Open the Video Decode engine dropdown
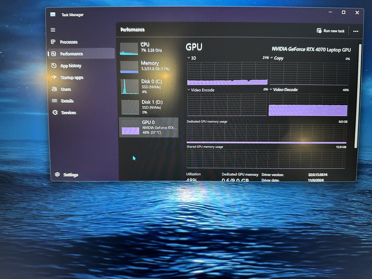Viewport: 372px width, 279px height. point(271,89)
